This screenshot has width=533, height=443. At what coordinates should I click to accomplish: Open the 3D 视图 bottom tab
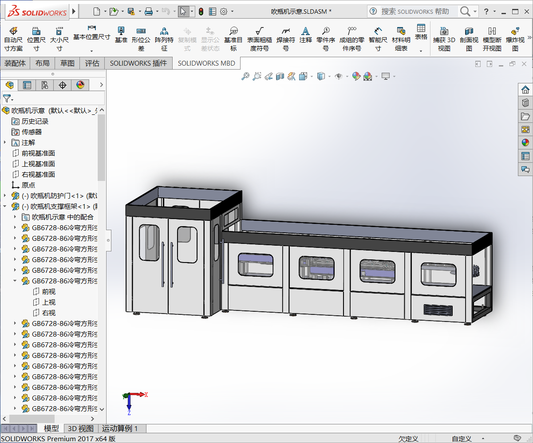80,428
